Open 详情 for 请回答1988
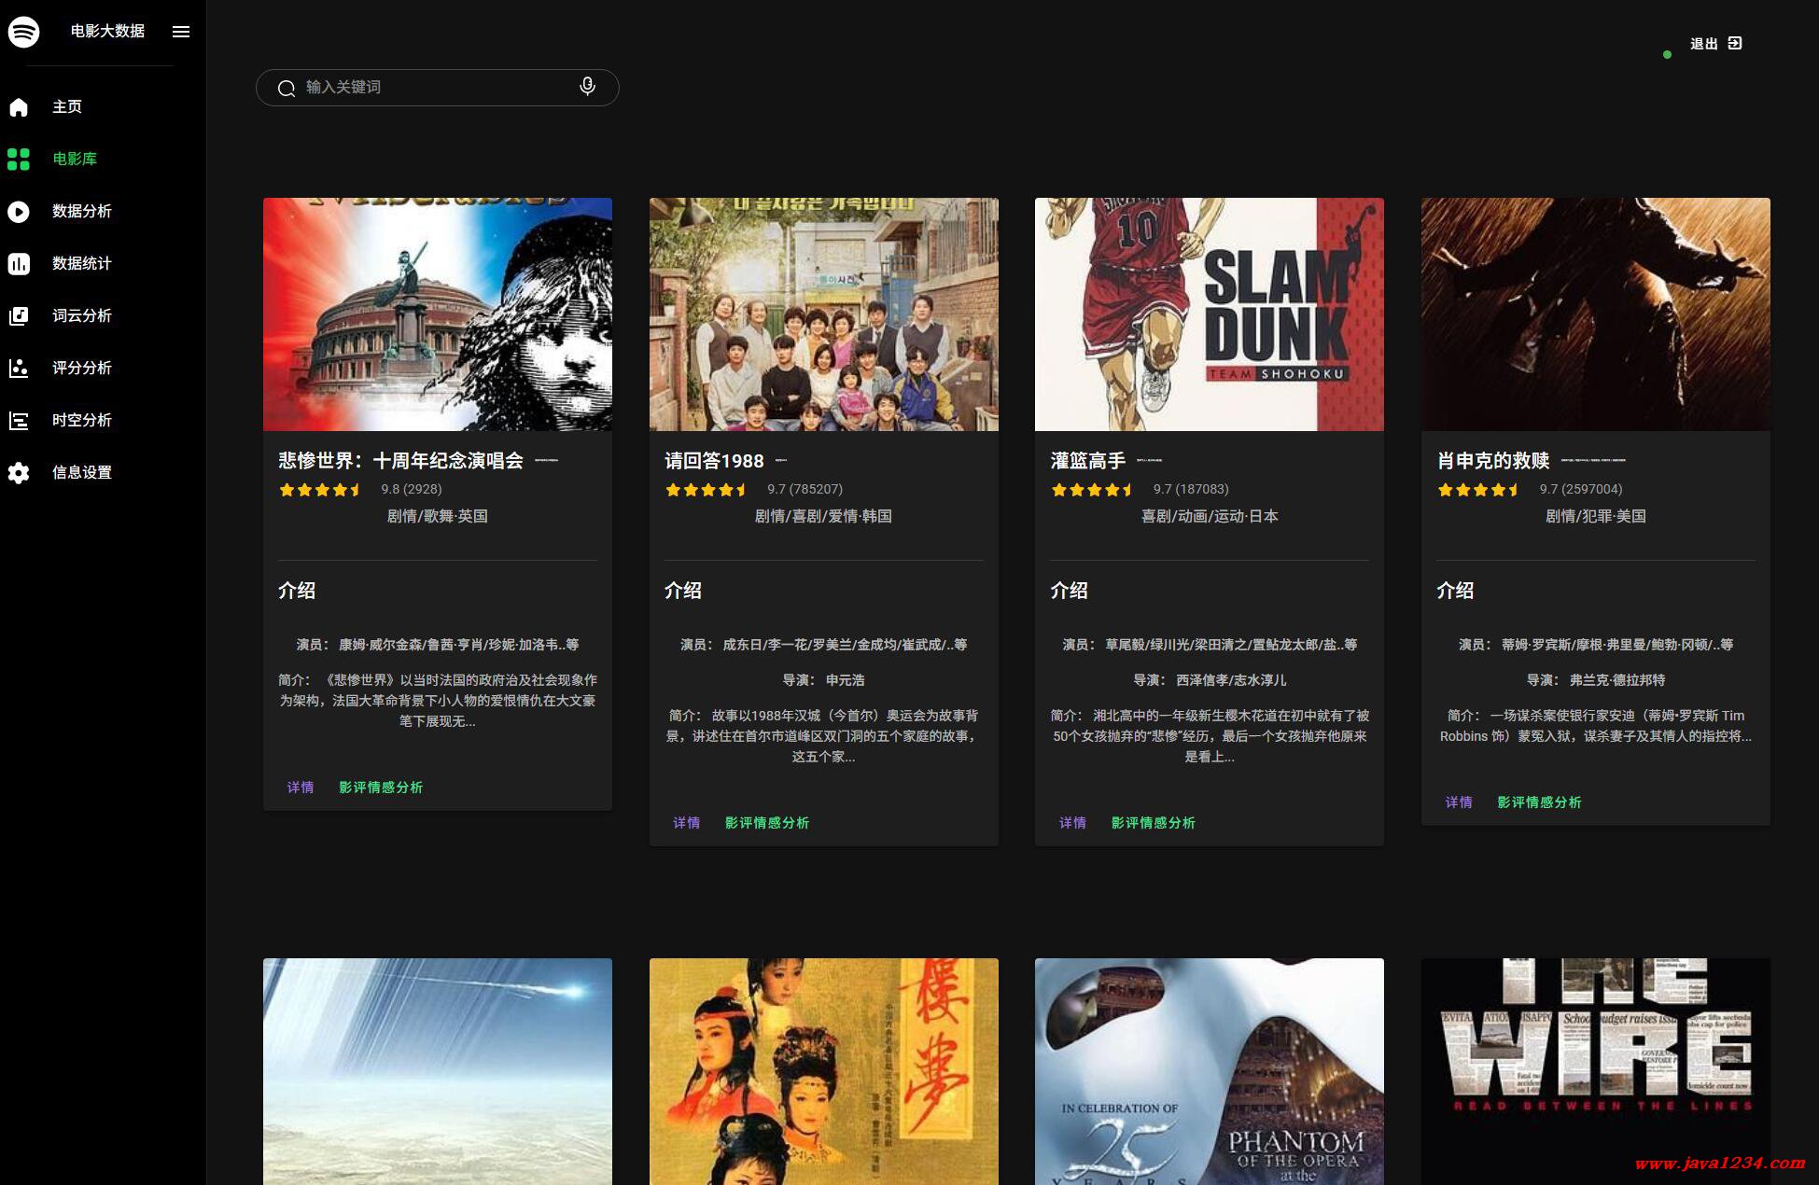The height and width of the screenshot is (1185, 1819). pos(686,823)
